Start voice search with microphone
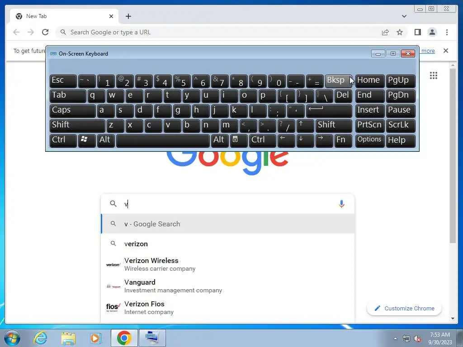The image size is (463, 347). 341,204
